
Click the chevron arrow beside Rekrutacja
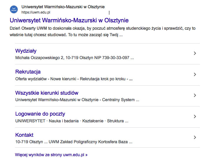tap(195, 74)
